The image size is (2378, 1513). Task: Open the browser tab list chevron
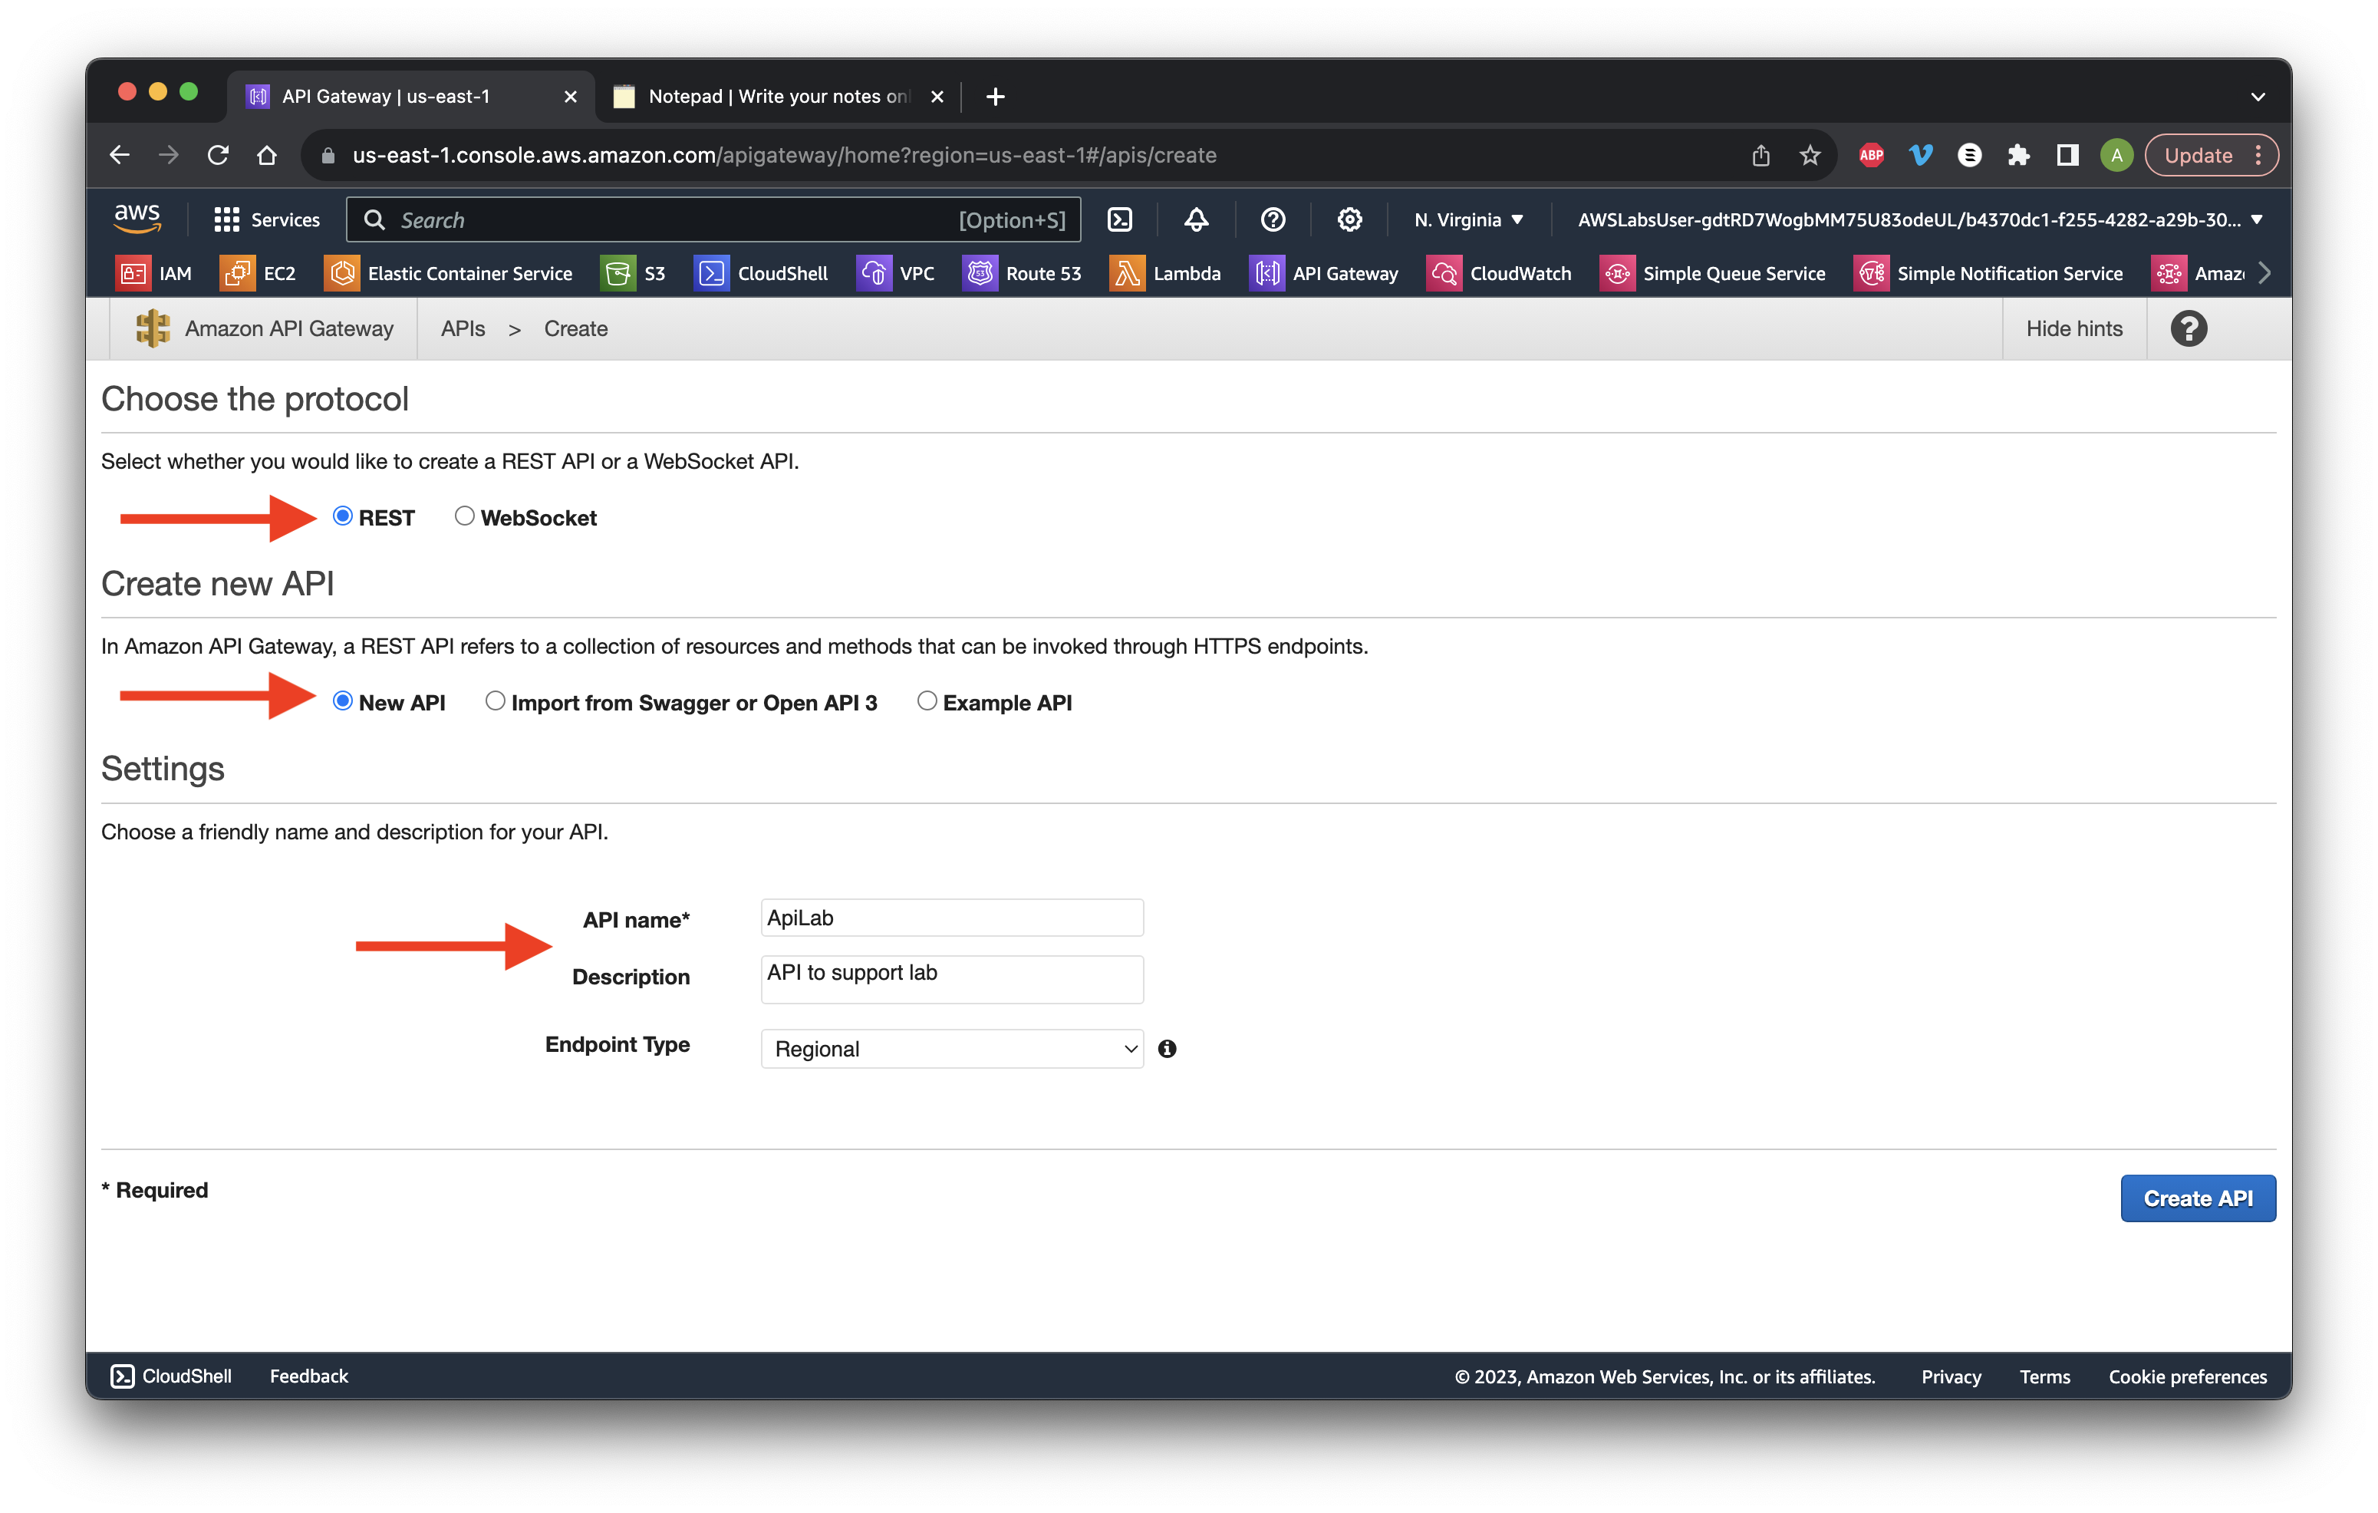(x=2258, y=97)
